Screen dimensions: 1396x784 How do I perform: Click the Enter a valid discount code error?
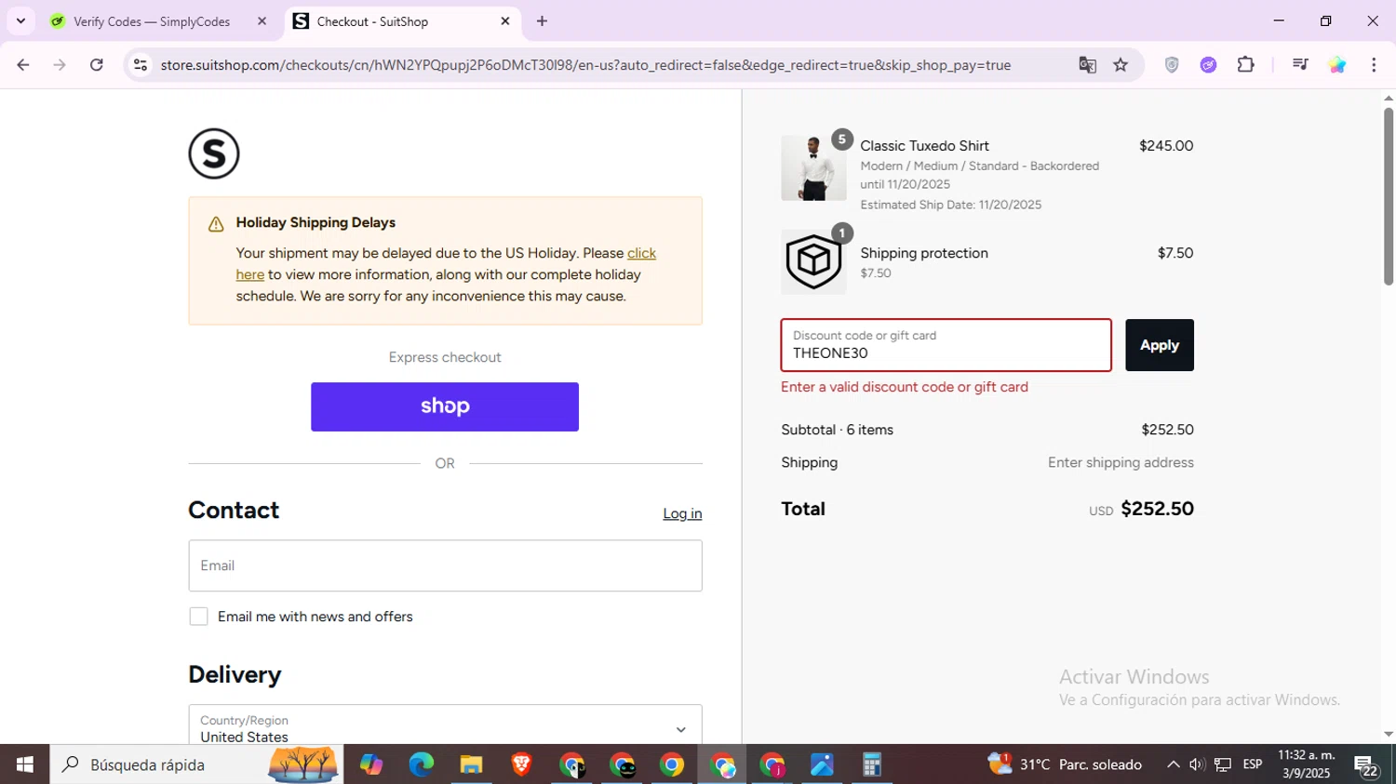[905, 387]
